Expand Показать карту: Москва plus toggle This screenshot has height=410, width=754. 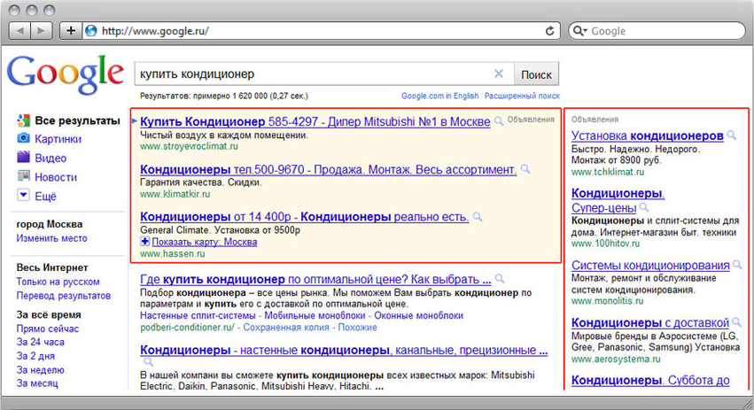145,242
